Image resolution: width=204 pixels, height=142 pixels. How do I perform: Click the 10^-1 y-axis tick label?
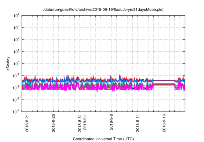click(x=16, y=75)
